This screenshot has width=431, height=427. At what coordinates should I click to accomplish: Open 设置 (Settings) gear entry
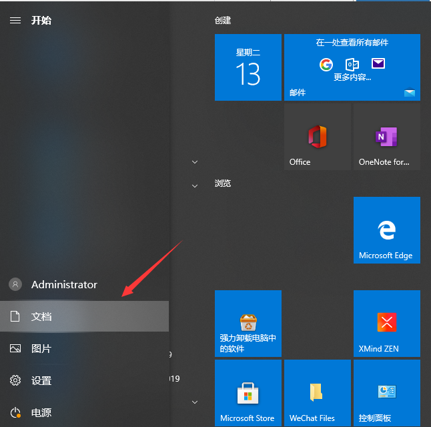click(41, 380)
